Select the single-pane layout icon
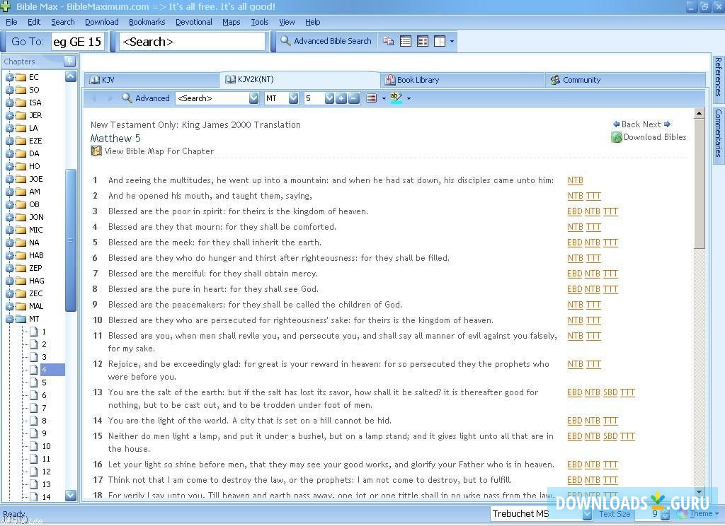 coord(406,41)
